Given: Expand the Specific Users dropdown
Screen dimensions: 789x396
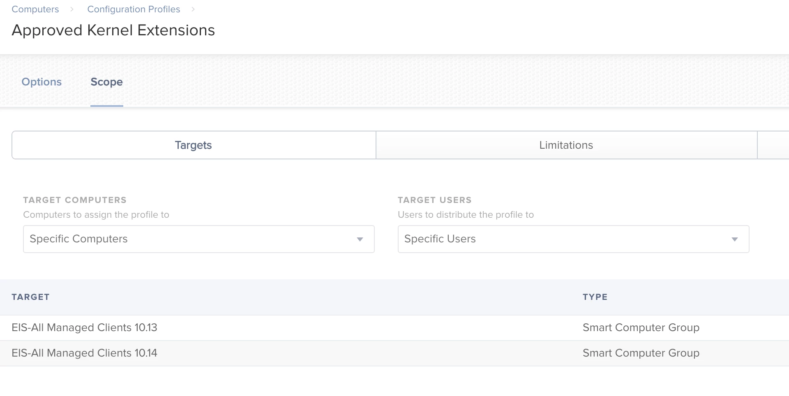Looking at the screenshot, I should [573, 239].
